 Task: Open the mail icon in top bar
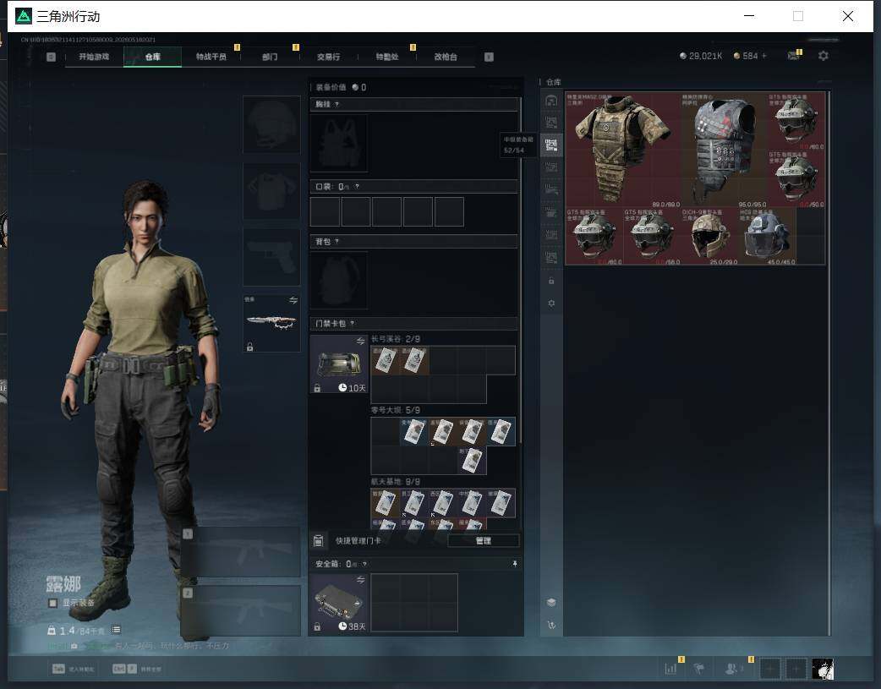tap(793, 56)
